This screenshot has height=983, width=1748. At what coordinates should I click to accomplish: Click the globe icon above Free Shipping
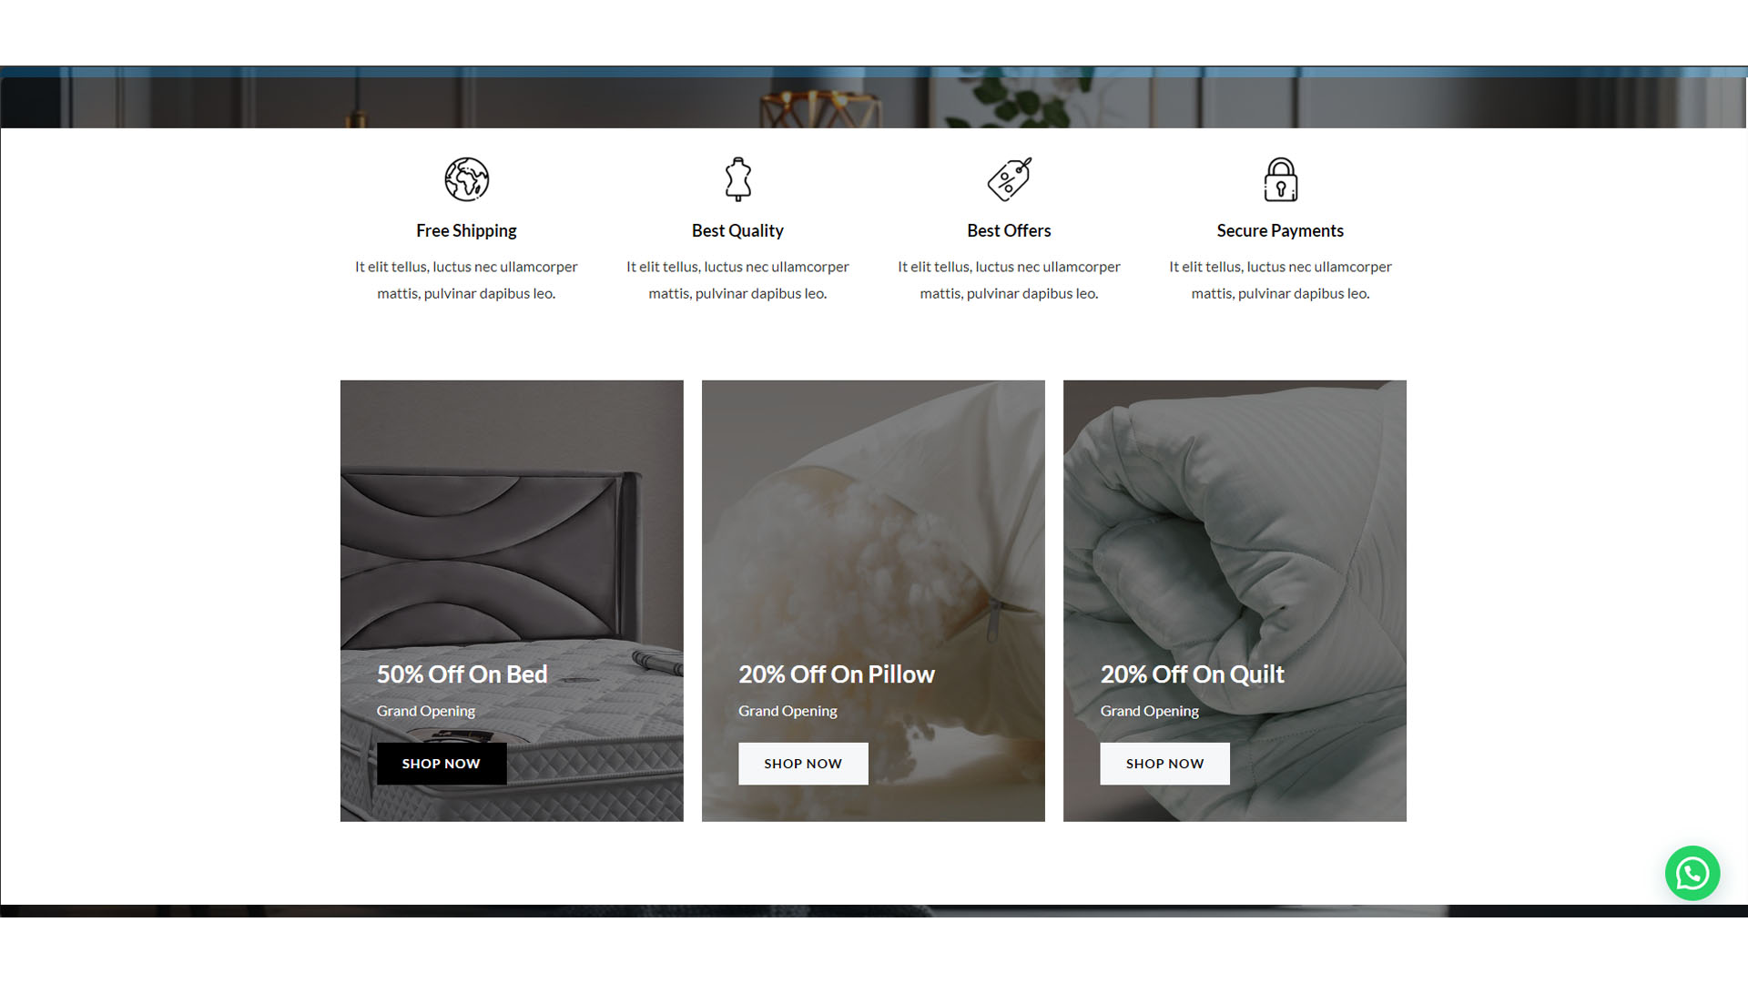[x=466, y=179]
